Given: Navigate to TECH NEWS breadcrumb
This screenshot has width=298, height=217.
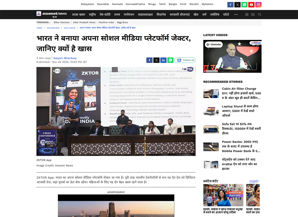Looking at the screenshot, I should click(70, 28).
